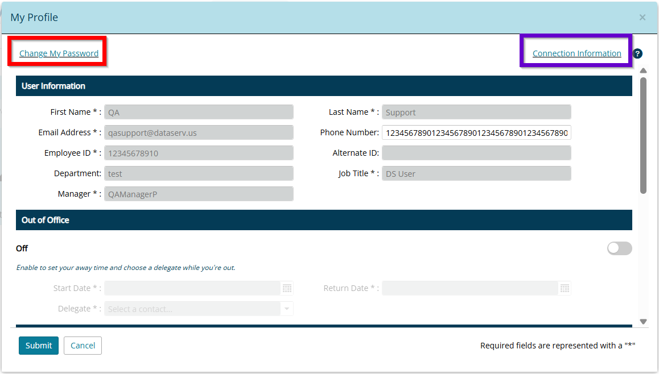
Task: Click the Out of Office section header
Action: coord(324,220)
